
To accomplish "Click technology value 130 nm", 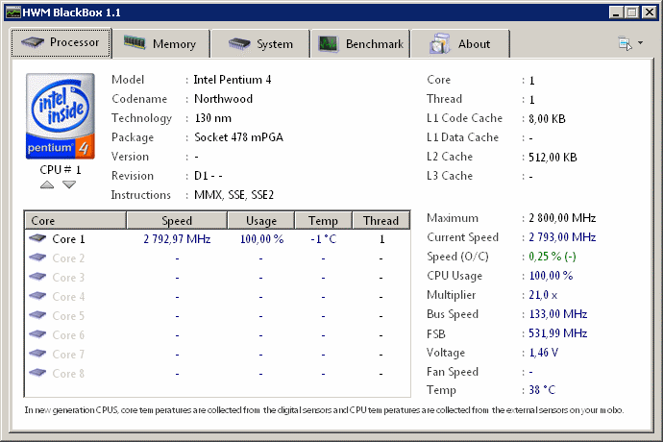I will click(x=212, y=118).
